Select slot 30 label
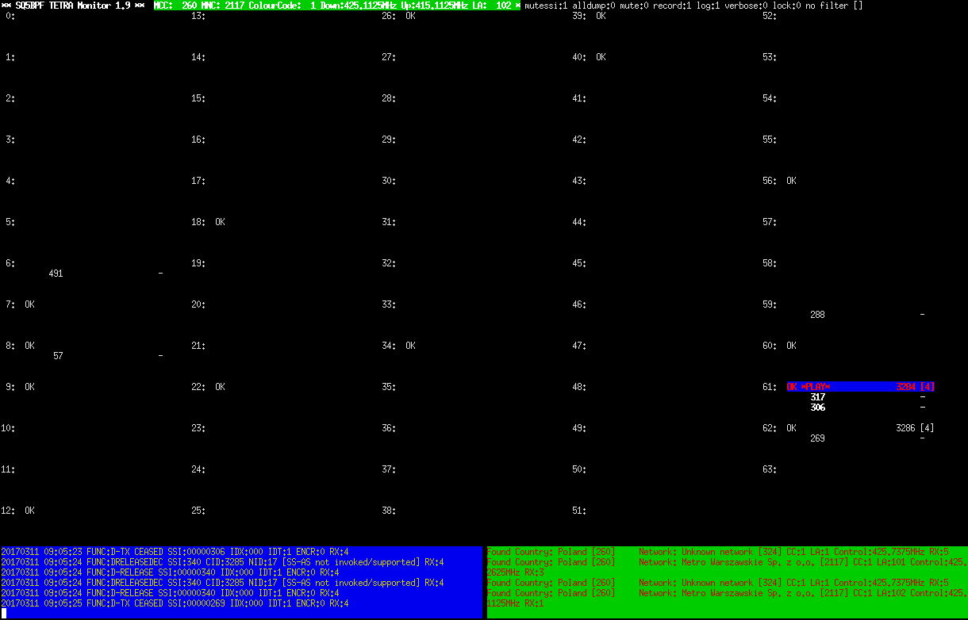 389,181
